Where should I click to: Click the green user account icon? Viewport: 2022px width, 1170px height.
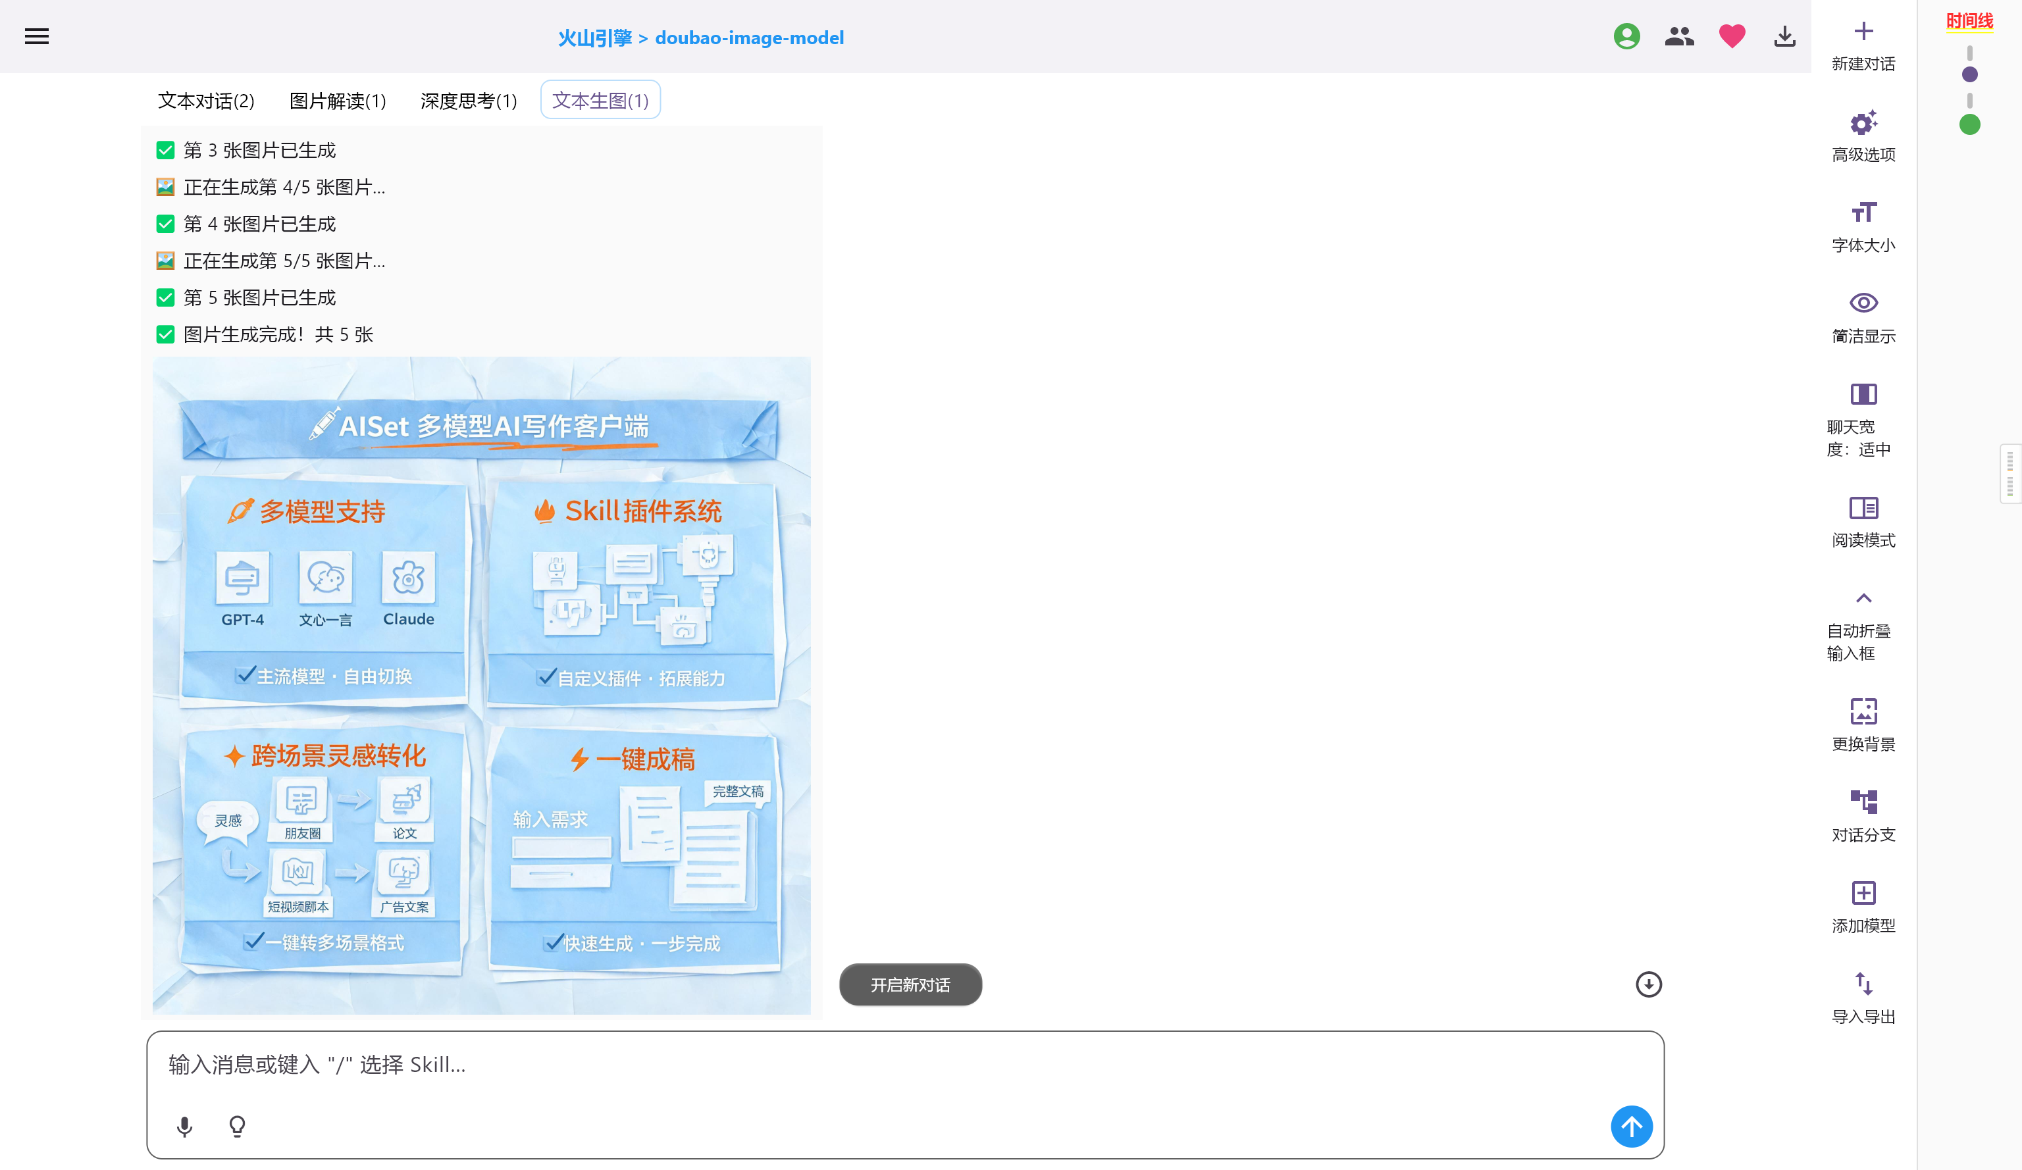[x=1626, y=37]
